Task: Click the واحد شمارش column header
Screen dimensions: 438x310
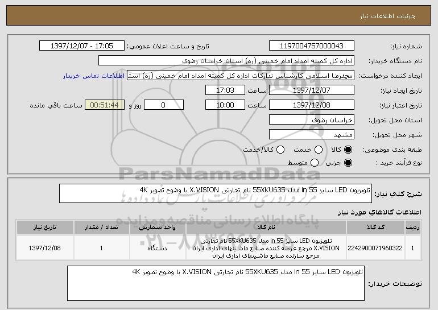Action: tap(158, 228)
